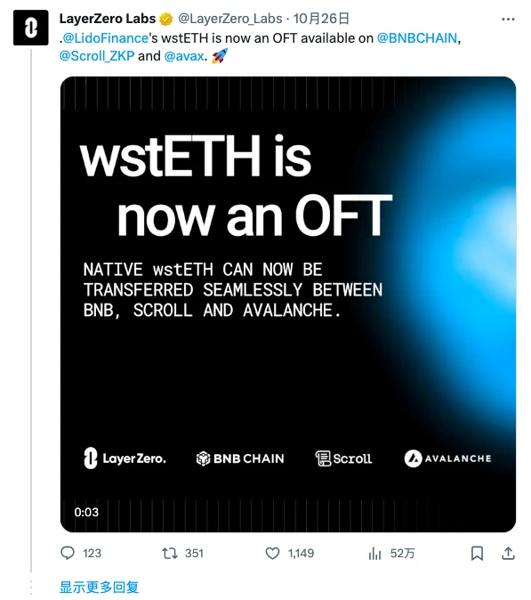Click the reply comment icon
The height and width of the screenshot is (600, 531).
point(68,553)
